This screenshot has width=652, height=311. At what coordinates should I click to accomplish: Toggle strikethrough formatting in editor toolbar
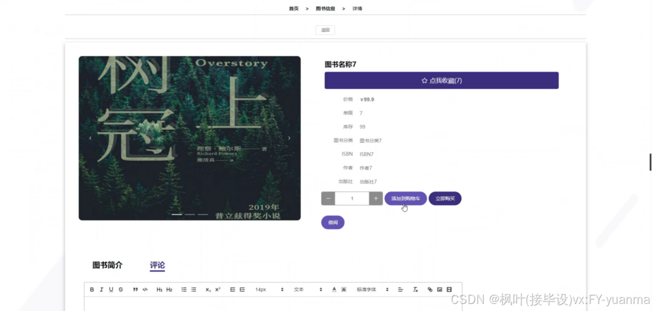click(121, 289)
